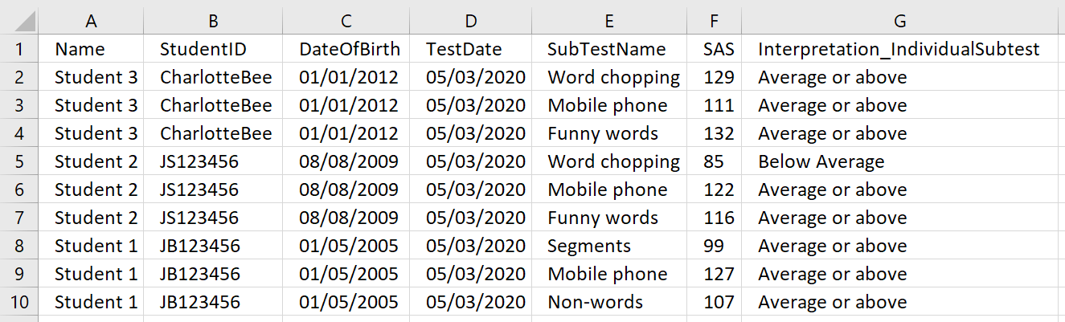
Task: Click the first CharlotteBee cell in row 2
Action: [x=213, y=77]
